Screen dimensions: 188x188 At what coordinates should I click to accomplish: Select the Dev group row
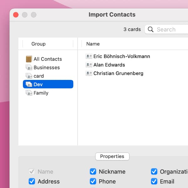click(x=48, y=84)
